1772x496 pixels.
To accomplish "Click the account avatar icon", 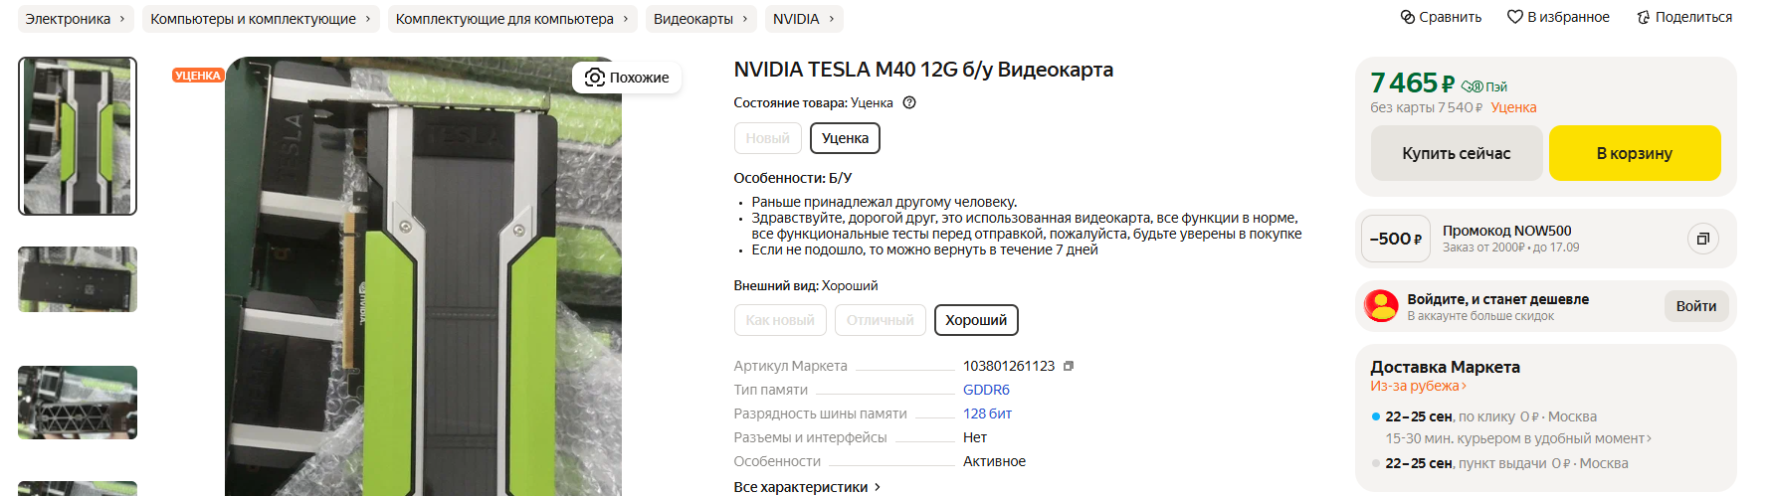I will pos(1381,306).
